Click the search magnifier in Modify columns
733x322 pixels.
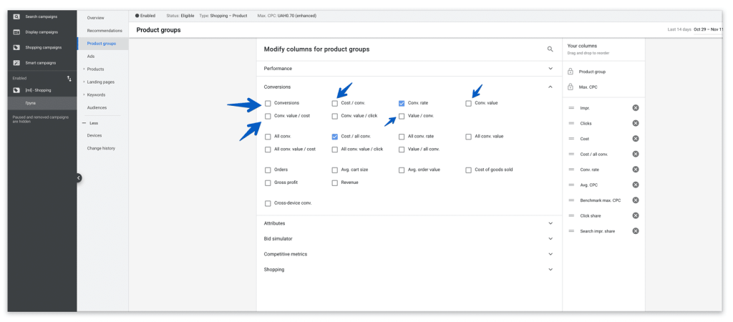(x=550, y=49)
